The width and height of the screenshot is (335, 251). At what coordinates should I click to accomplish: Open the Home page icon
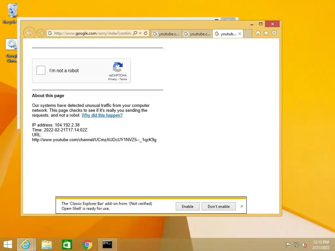[x=258, y=33]
